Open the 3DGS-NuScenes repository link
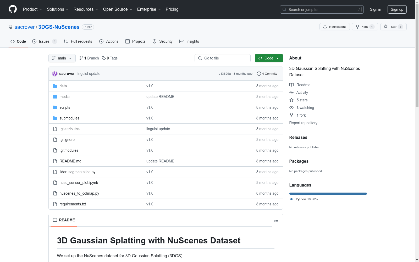The width and height of the screenshot is (419, 262). (59, 27)
